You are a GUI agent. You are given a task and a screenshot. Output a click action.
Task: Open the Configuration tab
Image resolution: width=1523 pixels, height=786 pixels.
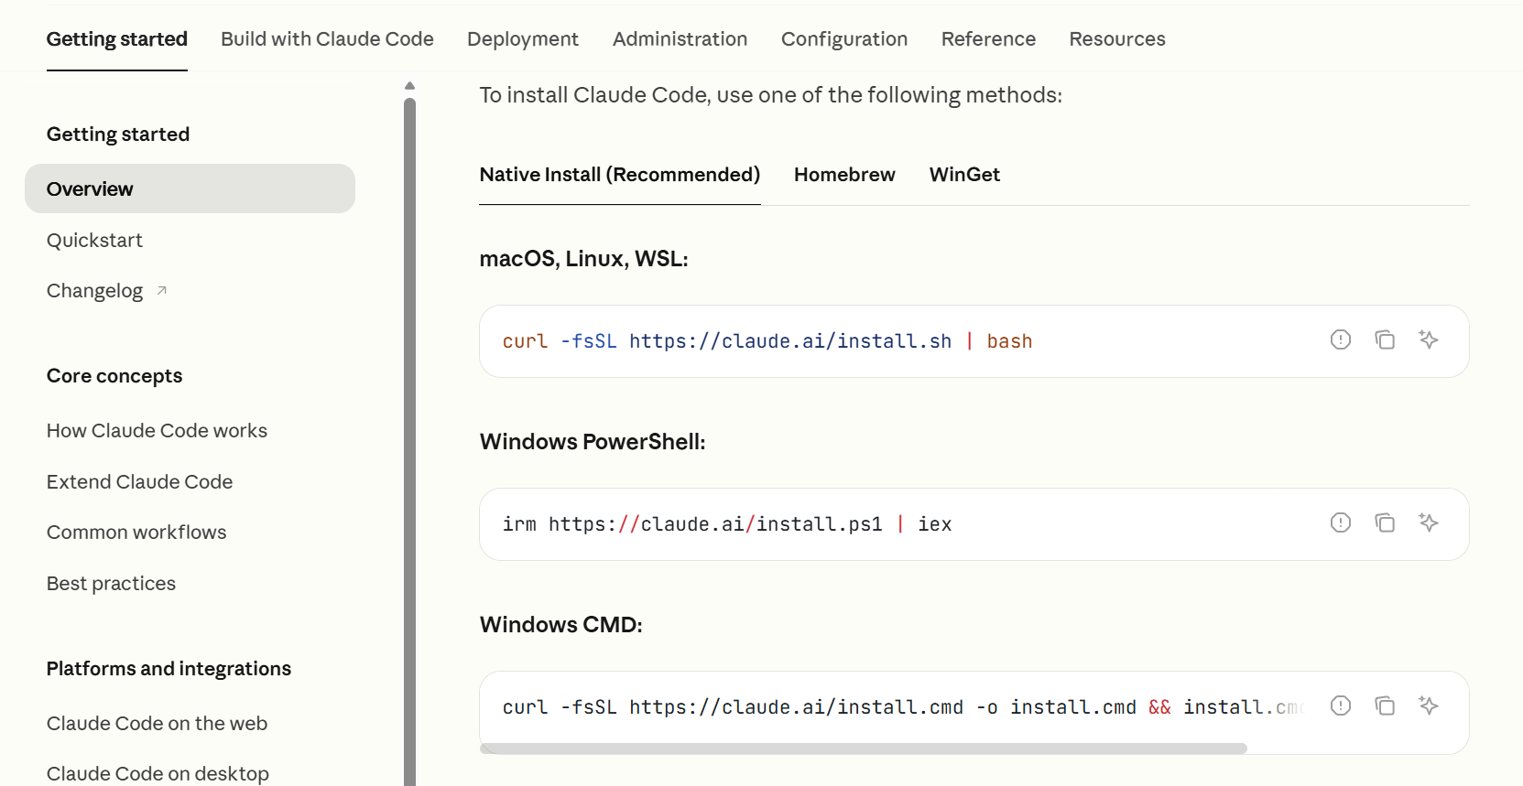coord(844,39)
